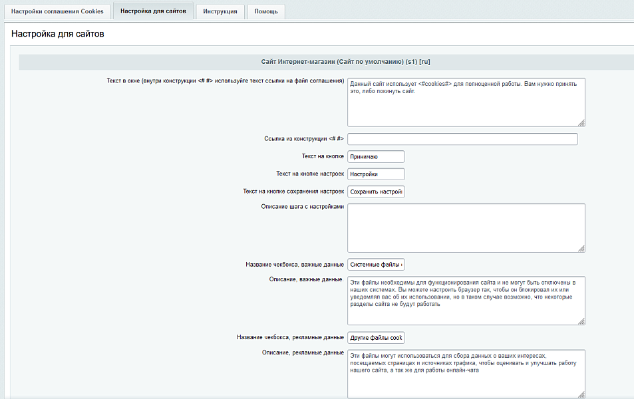Click the "Описание, важные данные" description textarea
This screenshot has height=399, width=634.
pos(466,299)
